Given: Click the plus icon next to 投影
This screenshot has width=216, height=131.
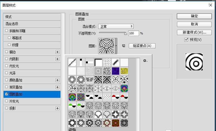Looking at the screenshot, I should (57, 108).
